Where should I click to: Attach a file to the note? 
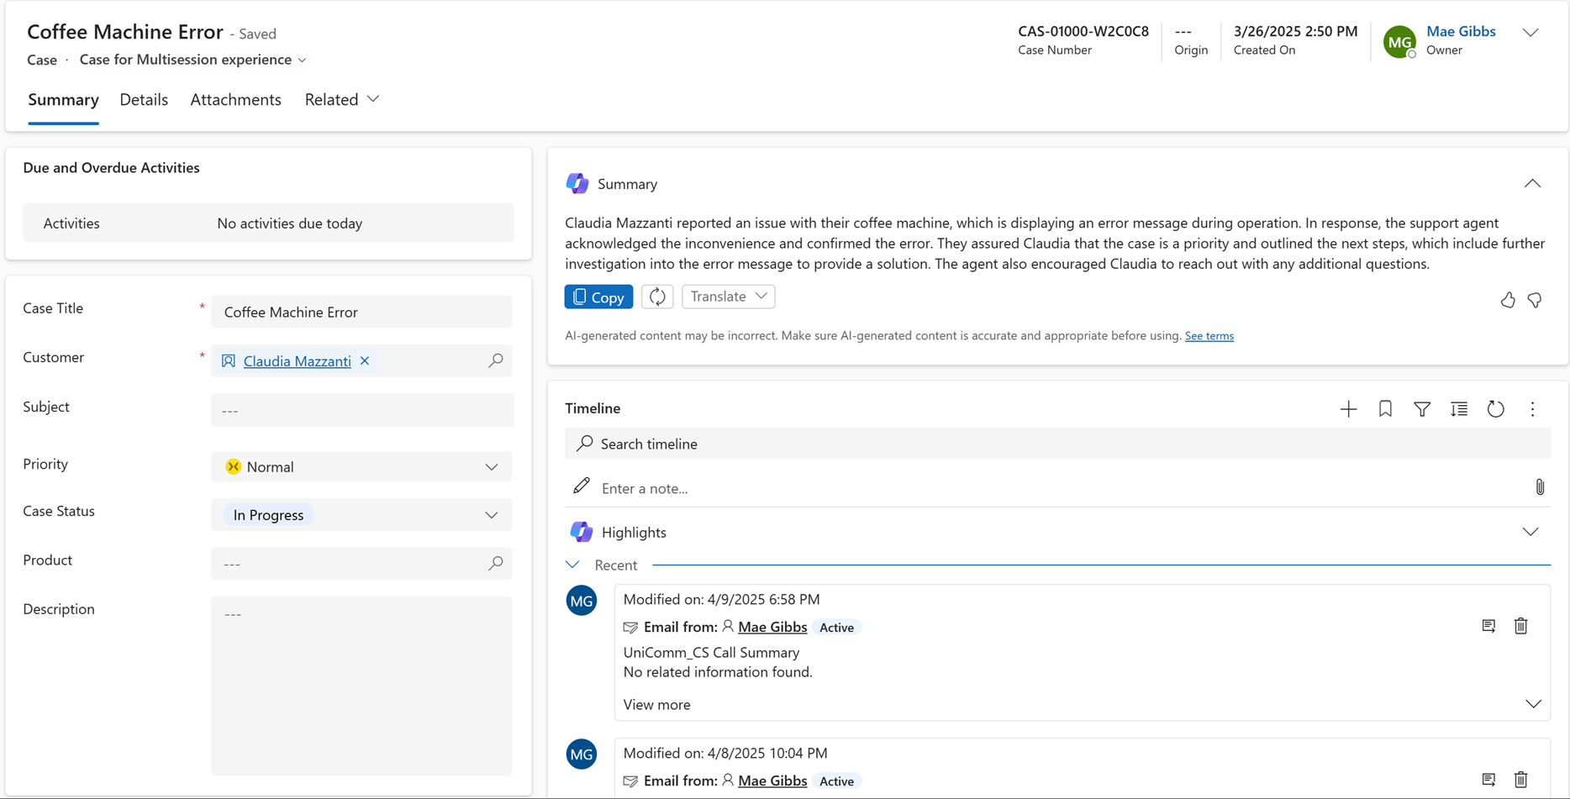[x=1541, y=487]
